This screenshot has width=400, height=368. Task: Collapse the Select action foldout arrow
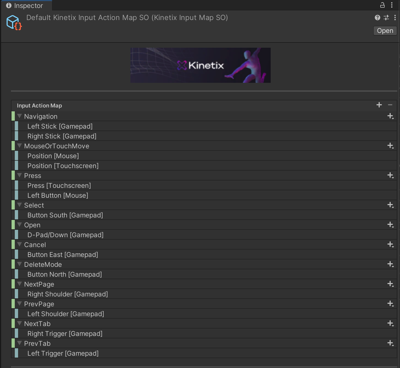point(19,205)
